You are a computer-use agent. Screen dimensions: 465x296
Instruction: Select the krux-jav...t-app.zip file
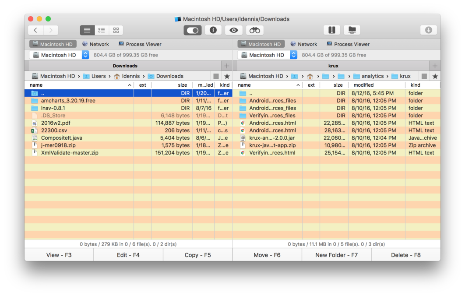[x=337, y=145]
